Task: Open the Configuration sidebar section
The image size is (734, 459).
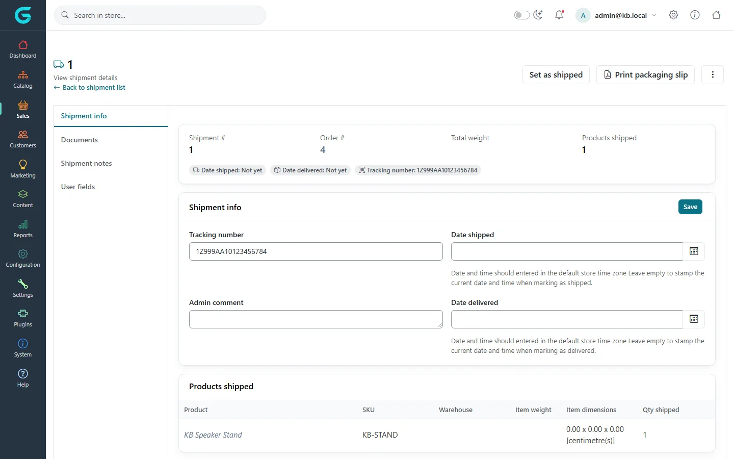Action: [23, 259]
